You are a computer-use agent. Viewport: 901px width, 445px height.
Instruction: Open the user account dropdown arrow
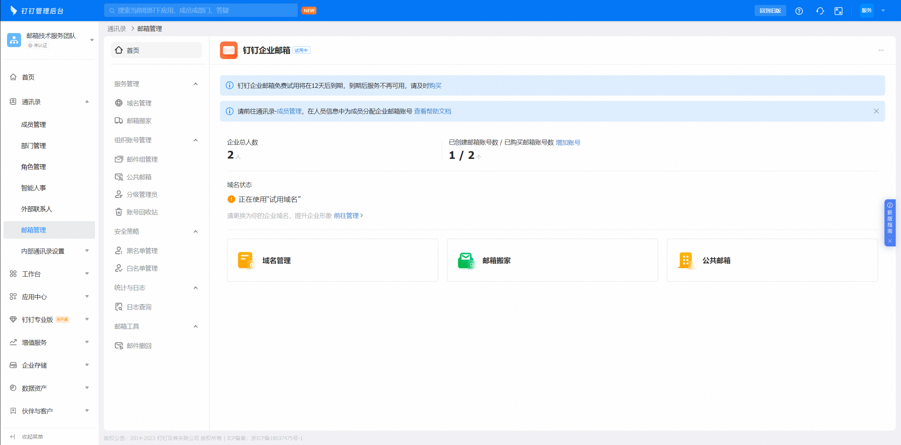(x=883, y=11)
